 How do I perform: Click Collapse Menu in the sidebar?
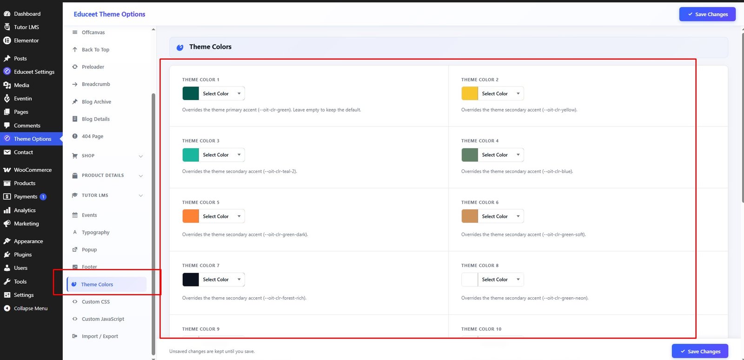click(x=31, y=308)
